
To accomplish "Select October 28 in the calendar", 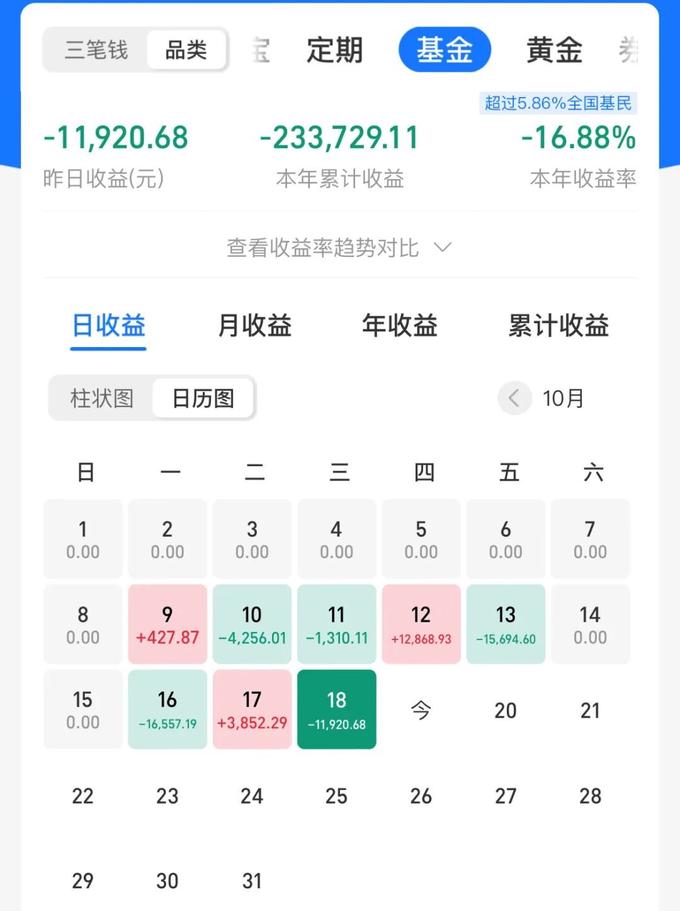I will tap(591, 796).
